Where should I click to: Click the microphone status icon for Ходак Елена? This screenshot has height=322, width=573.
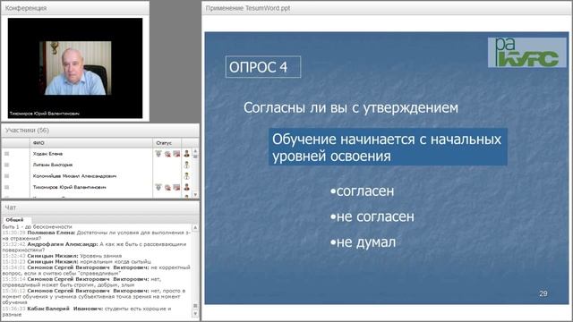pos(158,154)
